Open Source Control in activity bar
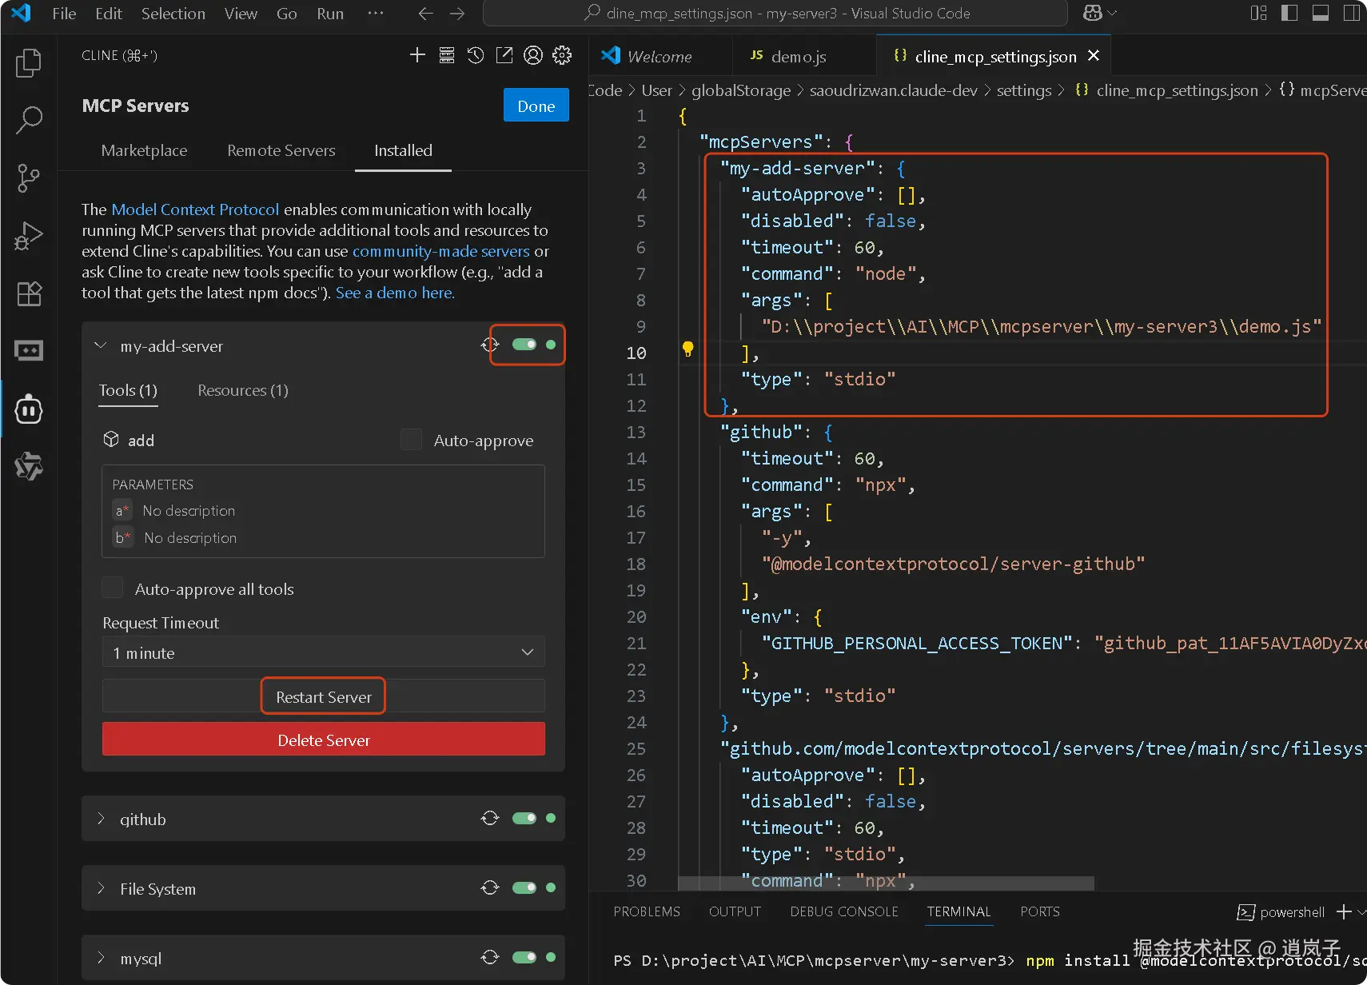This screenshot has height=985, width=1367. pyautogui.click(x=29, y=177)
